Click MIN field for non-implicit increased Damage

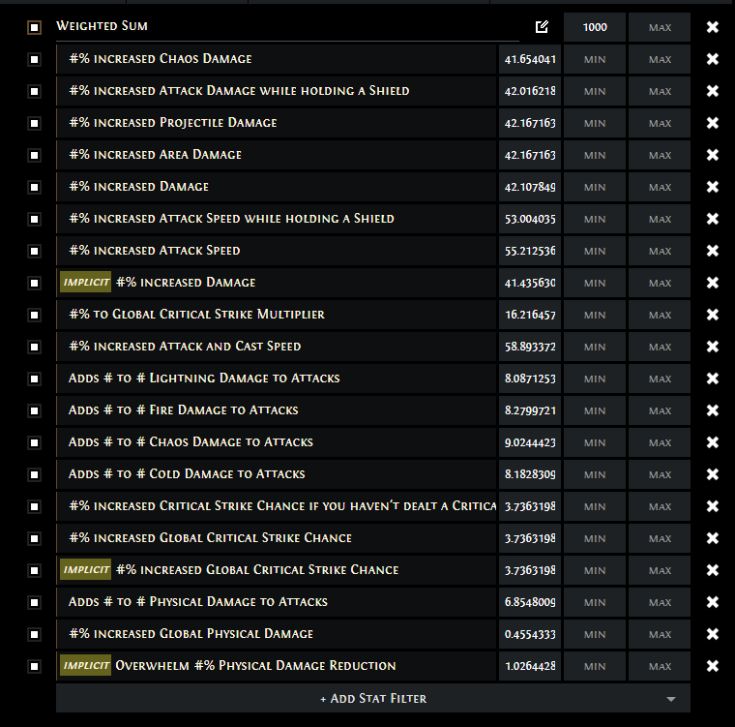595,187
